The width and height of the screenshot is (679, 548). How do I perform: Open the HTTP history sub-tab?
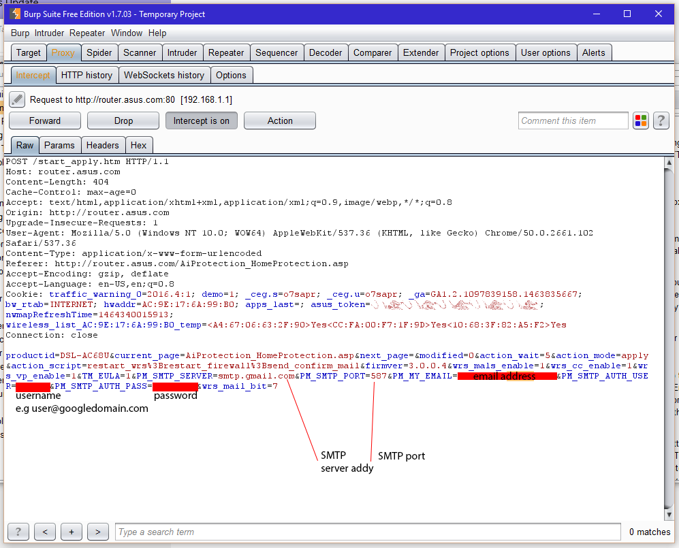[x=86, y=76]
